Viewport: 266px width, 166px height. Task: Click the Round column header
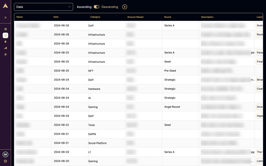pos(167,17)
